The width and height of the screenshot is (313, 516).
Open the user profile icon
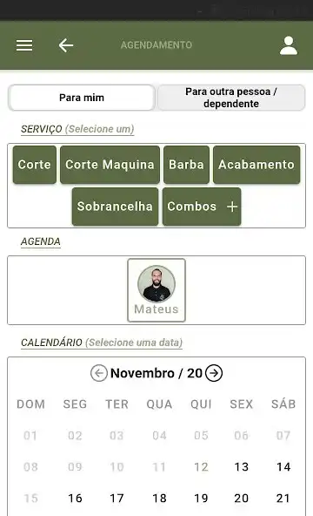click(289, 45)
